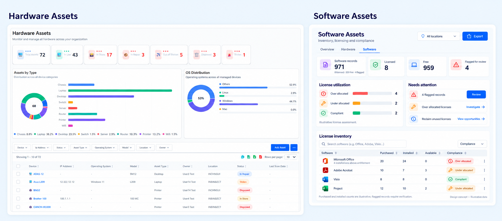Image resolution: width=502 pixels, height=221 pixels.
Task: Open the Operating System filter dropdown
Action: [x=105, y=147]
